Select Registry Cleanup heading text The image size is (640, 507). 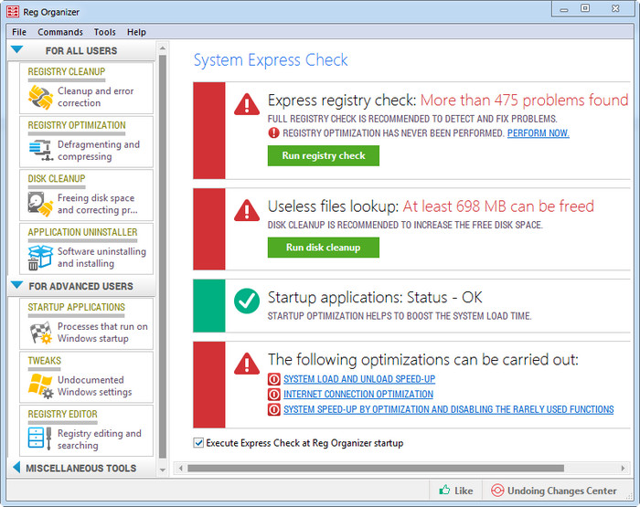pos(67,72)
